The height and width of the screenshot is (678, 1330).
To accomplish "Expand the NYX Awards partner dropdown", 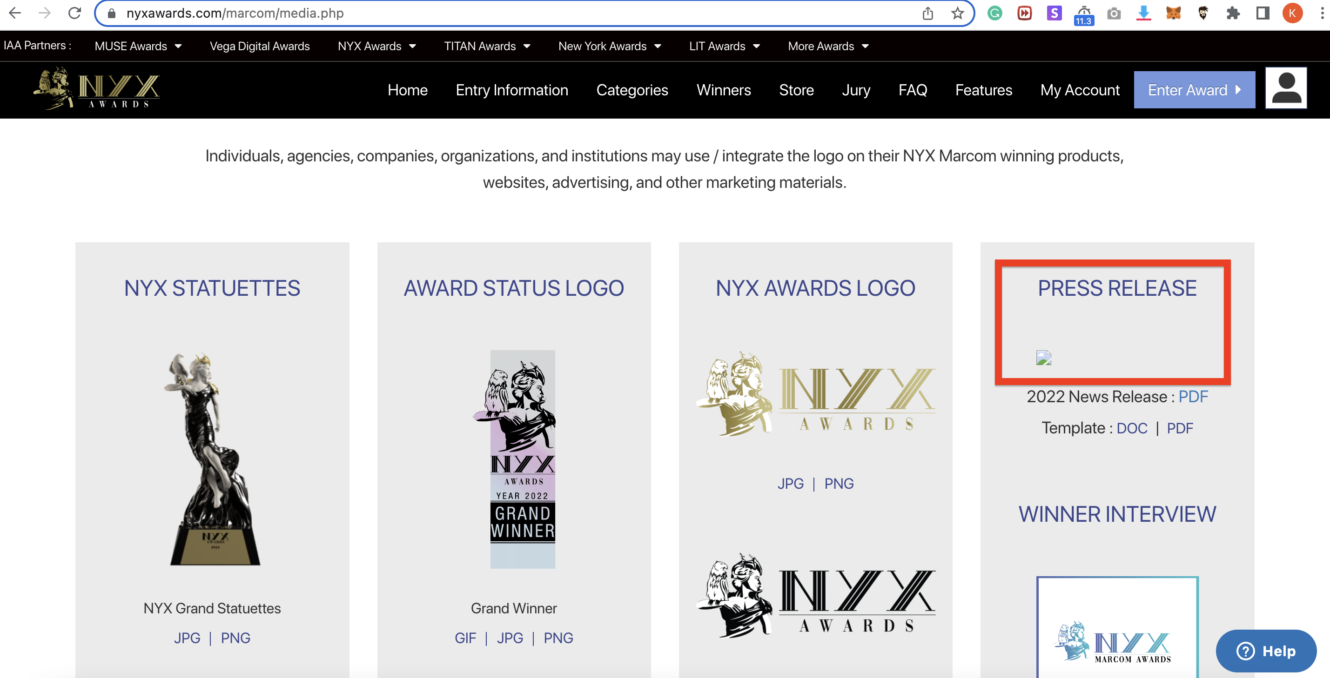I will [376, 46].
